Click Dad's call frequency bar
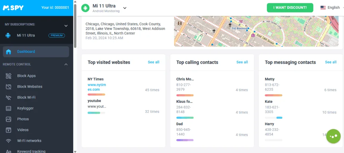 tap(185, 140)
